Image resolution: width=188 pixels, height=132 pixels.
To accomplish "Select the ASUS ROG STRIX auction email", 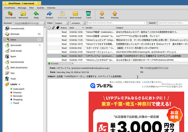I will point(117,52).
